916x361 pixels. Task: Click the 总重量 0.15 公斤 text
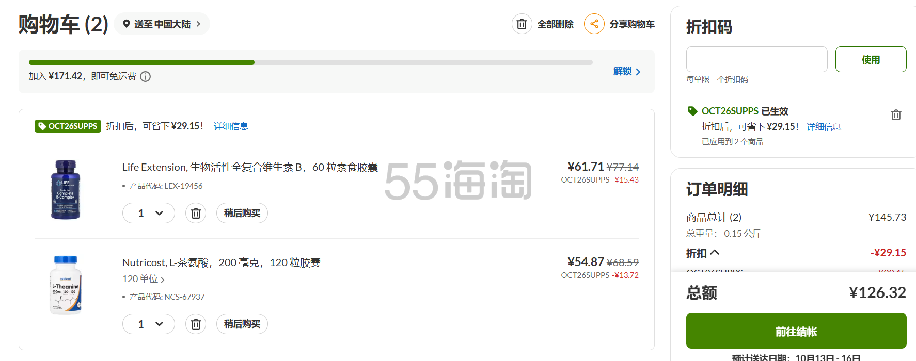[724, 234]
